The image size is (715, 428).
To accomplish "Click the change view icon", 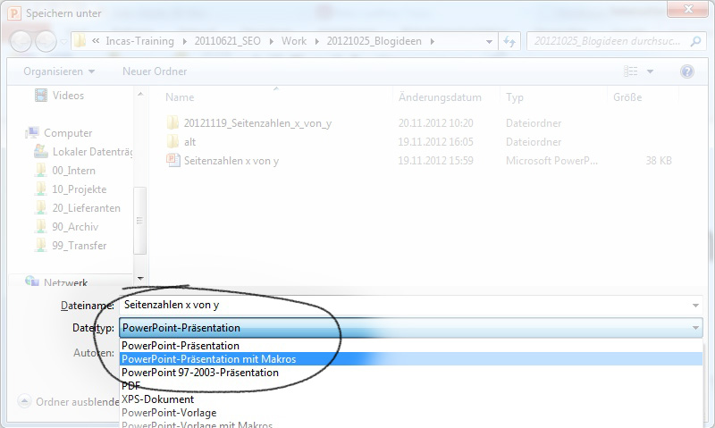I will pyautogui.click(x=631, y=71).
